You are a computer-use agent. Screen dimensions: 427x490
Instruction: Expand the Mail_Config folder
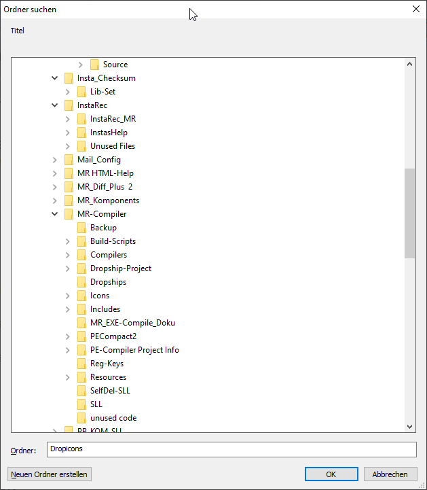point(55,160)
